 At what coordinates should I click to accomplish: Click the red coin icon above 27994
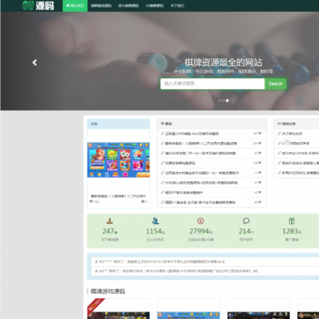tap(201, 221)
